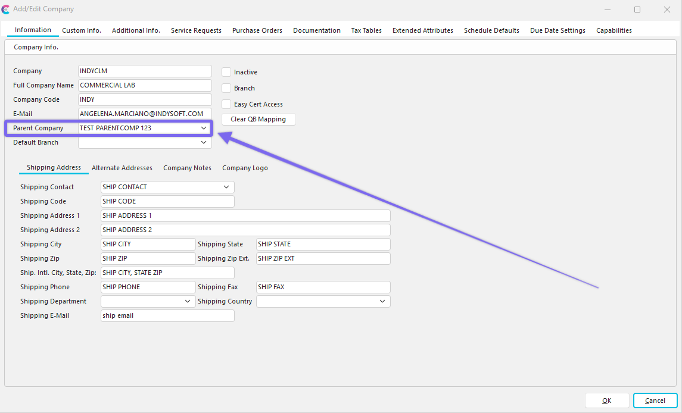Open the Shipping Contact dropdown
The image size is (682, 413).
point(226,187)
